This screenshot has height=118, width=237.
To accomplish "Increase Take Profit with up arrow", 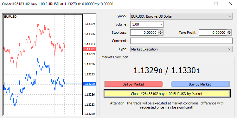I will click(229, 31).
